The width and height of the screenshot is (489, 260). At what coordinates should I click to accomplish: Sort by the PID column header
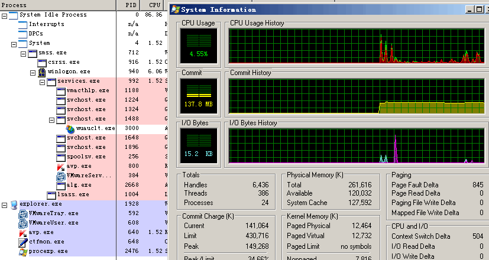(131, 5)
